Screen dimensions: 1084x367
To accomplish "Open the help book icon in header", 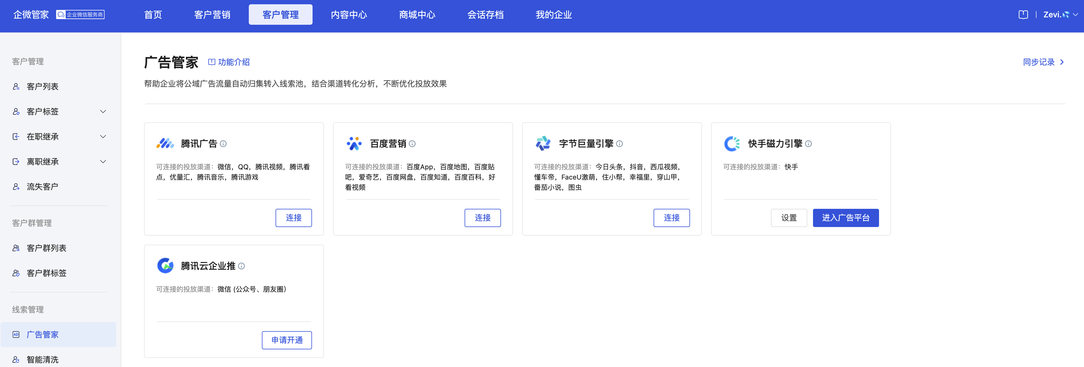I will 1023,15.
